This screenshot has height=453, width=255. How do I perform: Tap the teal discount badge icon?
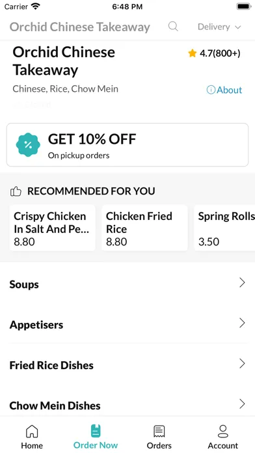coord(28,144)
